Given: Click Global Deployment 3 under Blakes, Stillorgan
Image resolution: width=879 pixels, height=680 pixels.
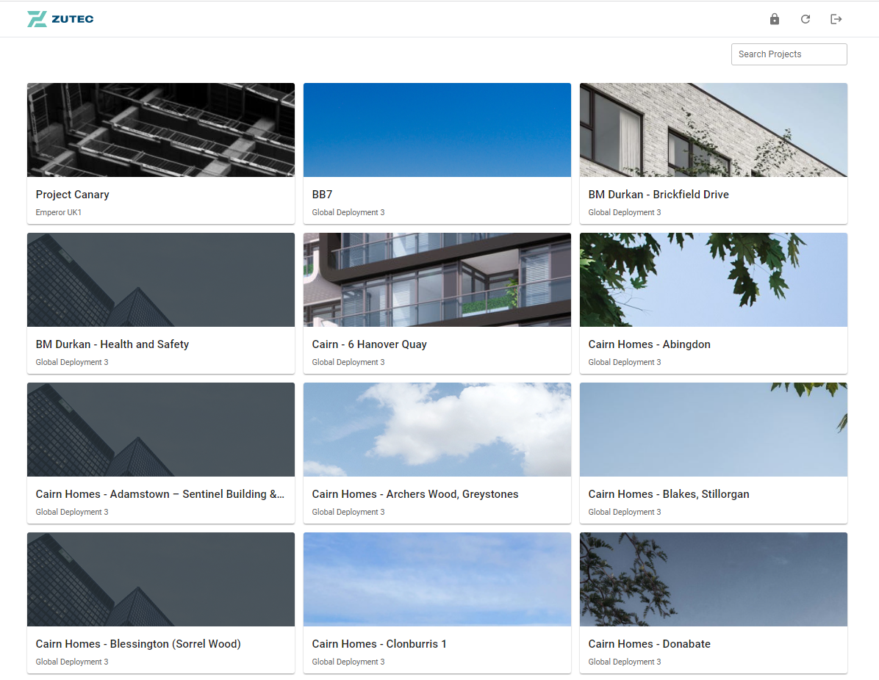Looking at the screenshot, I should [x=625, y=512].
